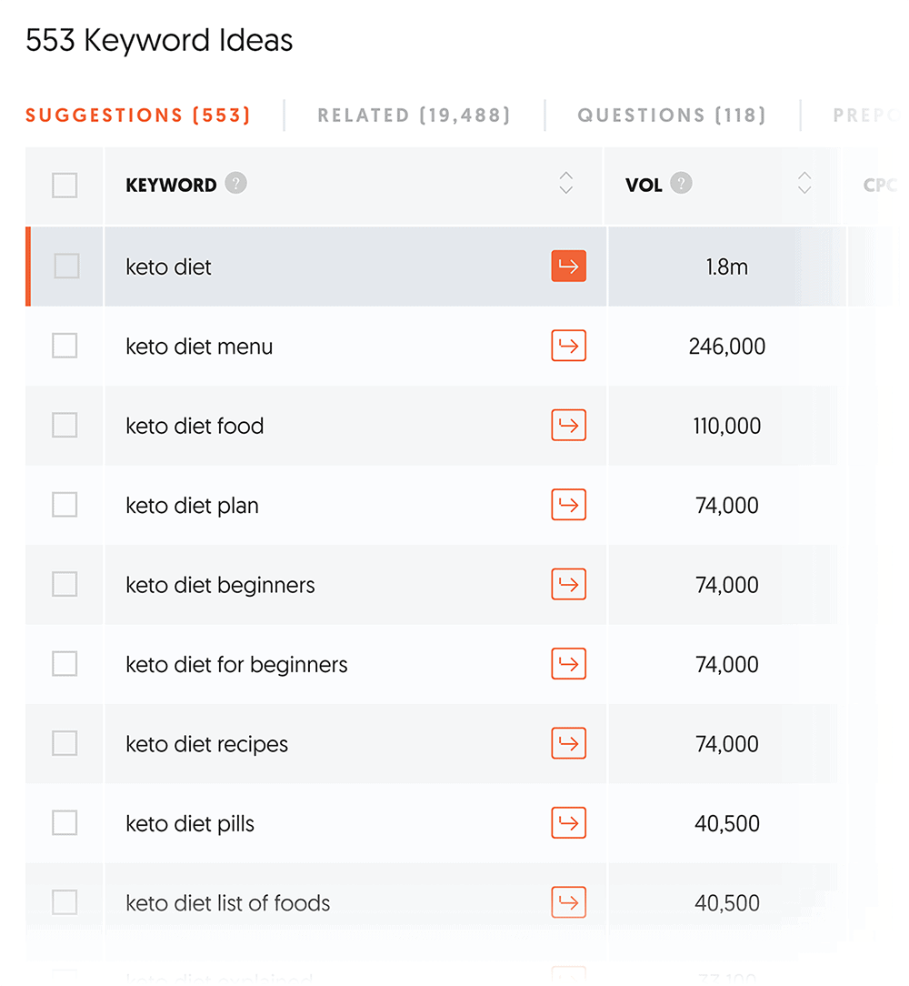
Task: Click the arrow icon beside "keto diet pills"
Action: pos(568,822)
